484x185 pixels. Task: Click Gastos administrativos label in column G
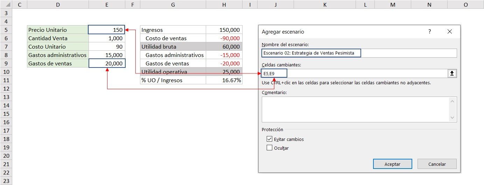[173, 55]
